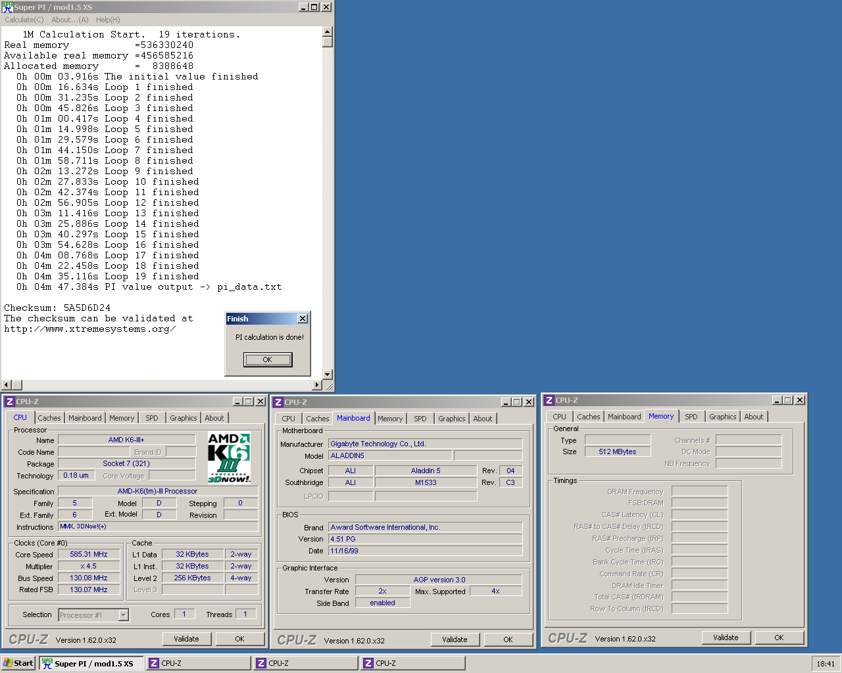The image size is (842, 673).
Task: Click the Super PI title bar icon
Action: pos(7,7)
